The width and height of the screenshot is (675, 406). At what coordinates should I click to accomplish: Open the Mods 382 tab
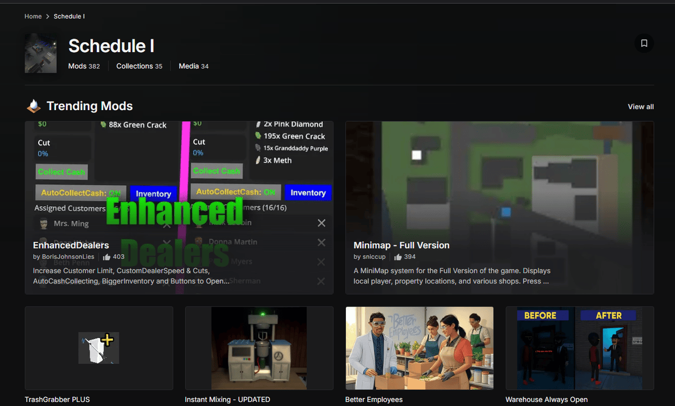coord(84,66)
